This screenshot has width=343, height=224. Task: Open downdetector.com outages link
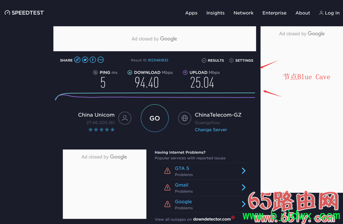[x=212, y=219]
